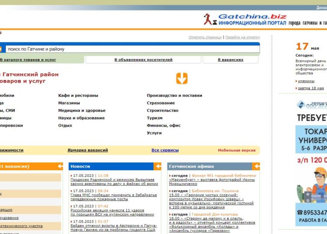This screenshot has width=327, height=234.
Task: Collapse the Новости panel arrow
Action: tap(158, 166)
